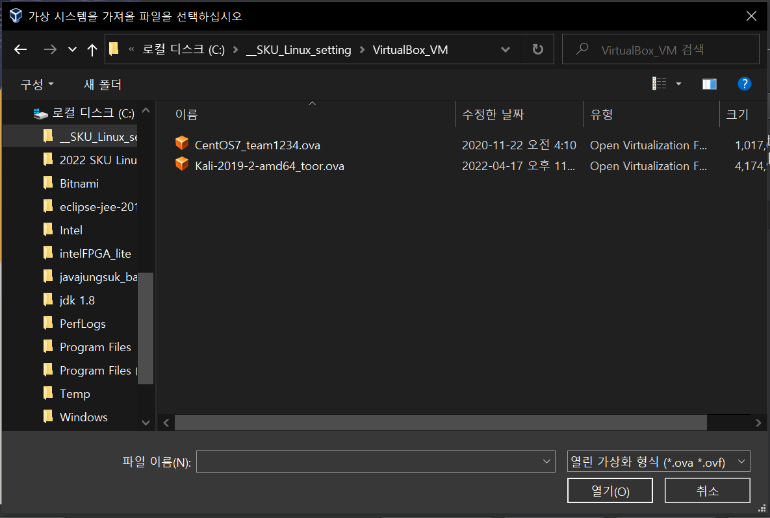Click the Bitnami folder icon
770x518 pixels.
click(x=48, y=183)
